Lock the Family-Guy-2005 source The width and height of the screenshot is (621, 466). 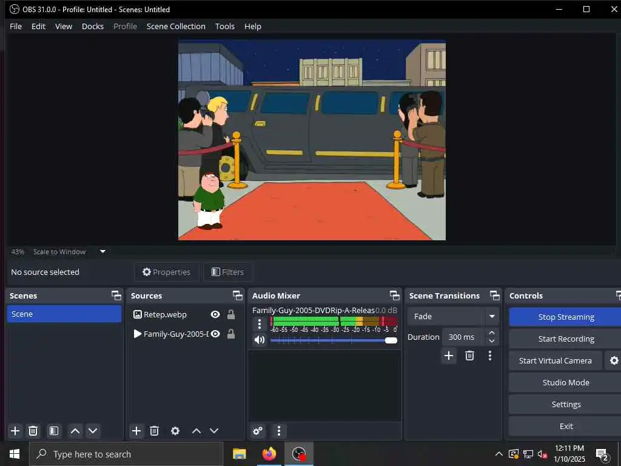click(231, 334)
